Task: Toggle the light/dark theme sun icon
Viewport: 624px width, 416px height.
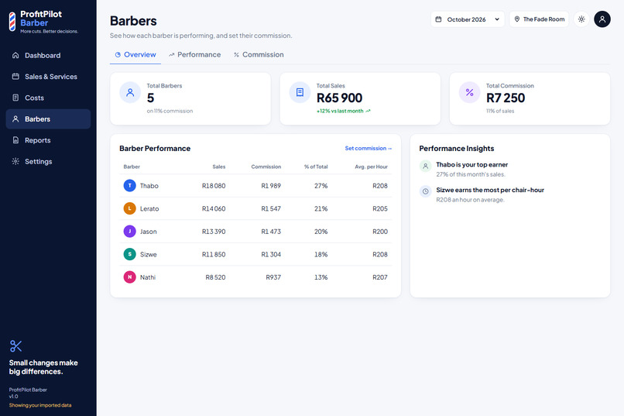Action: point(581,19)
